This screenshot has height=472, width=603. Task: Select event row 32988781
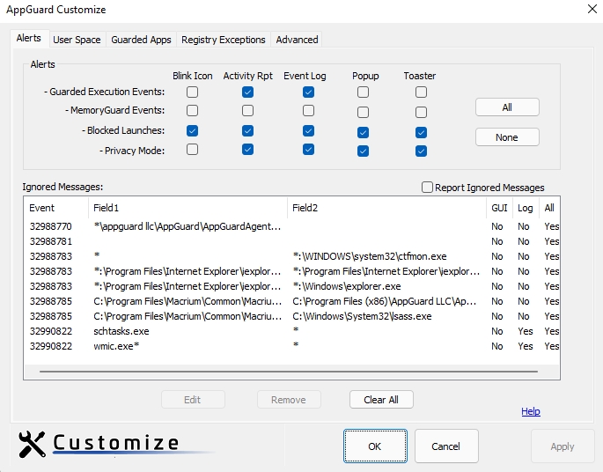click(x=292, y=241)
